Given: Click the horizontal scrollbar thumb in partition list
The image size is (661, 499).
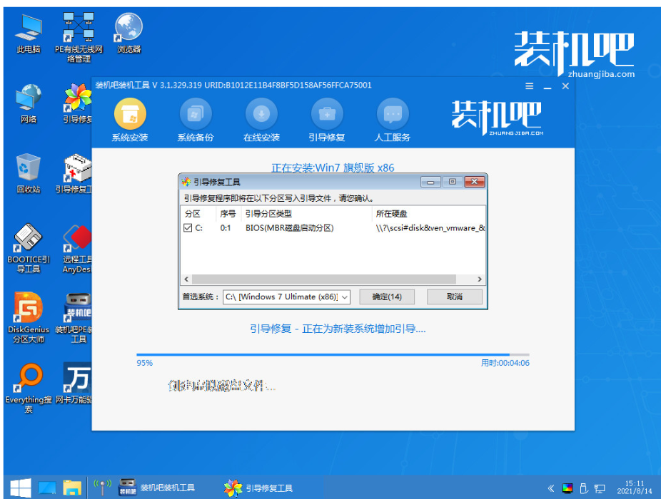Looking at the screenshot, I should pos(324,279).
